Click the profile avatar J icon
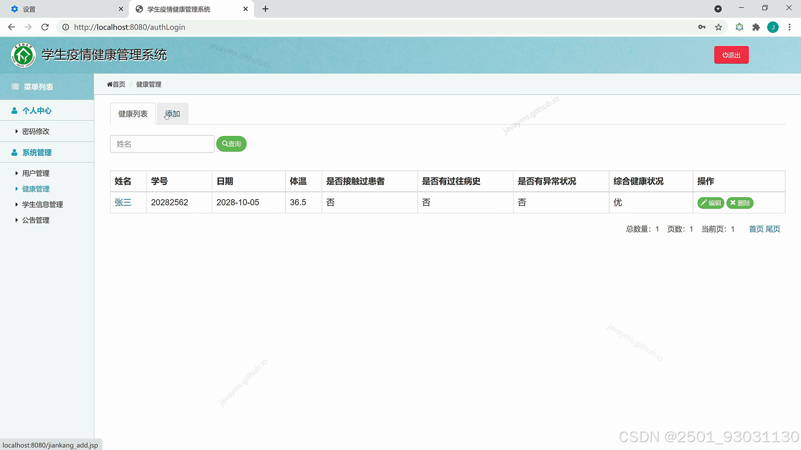Viewport: 801px width, 450px height. 773,27
